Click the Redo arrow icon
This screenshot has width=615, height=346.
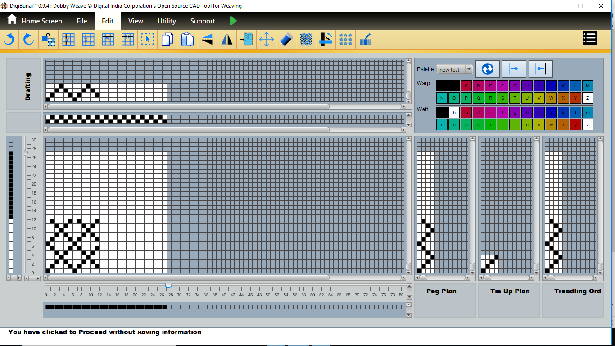click(28, 40)
